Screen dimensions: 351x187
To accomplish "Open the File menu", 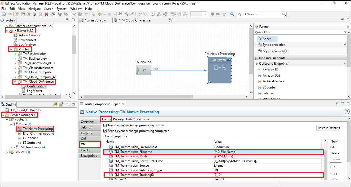I will click(4, 9).
